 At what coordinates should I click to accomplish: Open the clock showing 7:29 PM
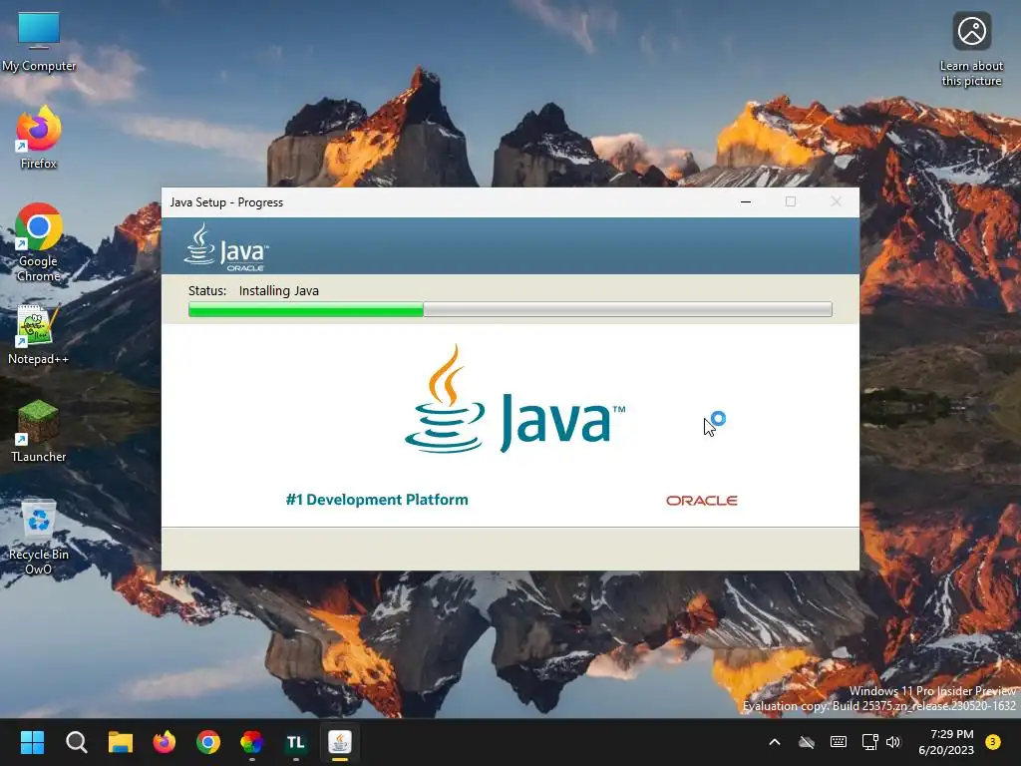tap(946, 742)
